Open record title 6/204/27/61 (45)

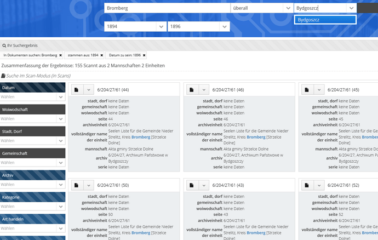[343, 90]
